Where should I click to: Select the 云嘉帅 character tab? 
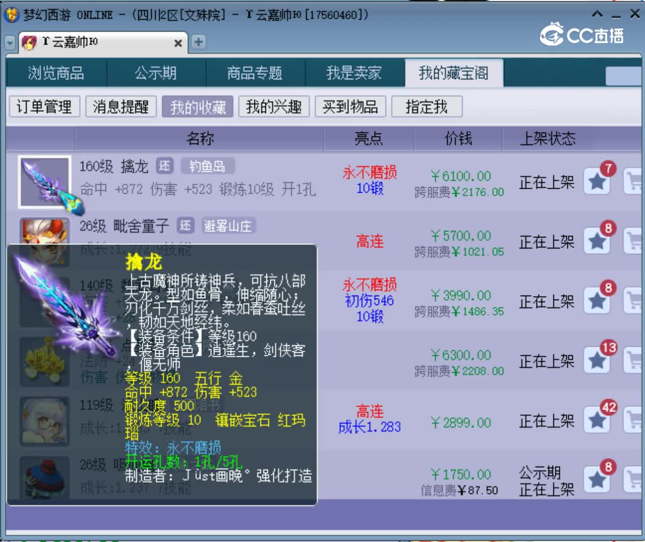point(103,42)
